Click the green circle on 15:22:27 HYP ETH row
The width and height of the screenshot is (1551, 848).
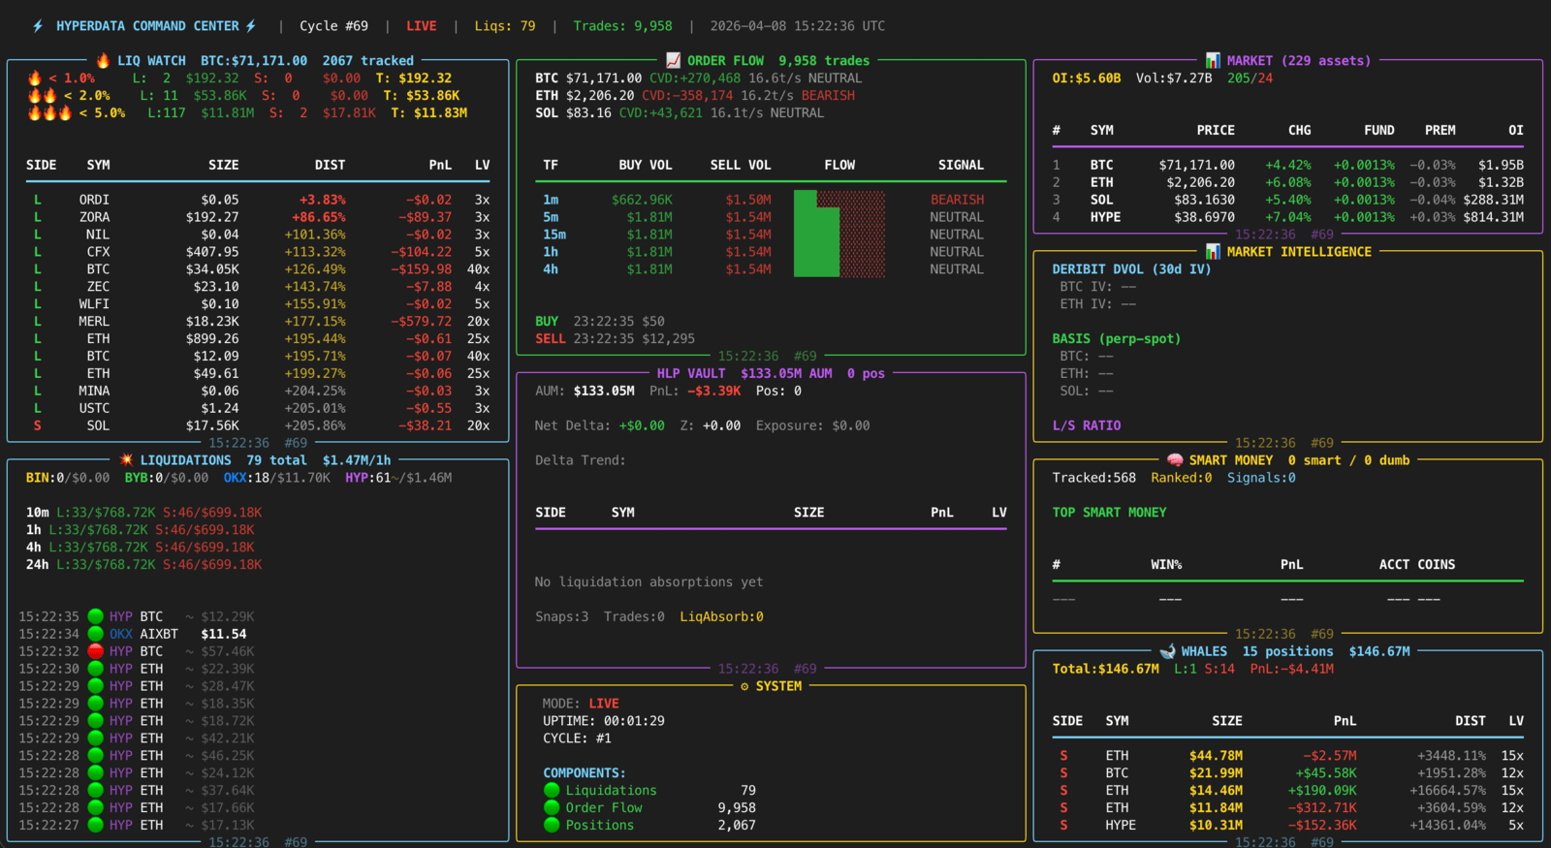click(x=96, y=825)
